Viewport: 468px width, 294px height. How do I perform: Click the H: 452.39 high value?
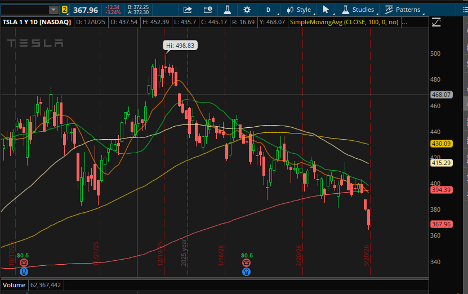pos(155,22)
